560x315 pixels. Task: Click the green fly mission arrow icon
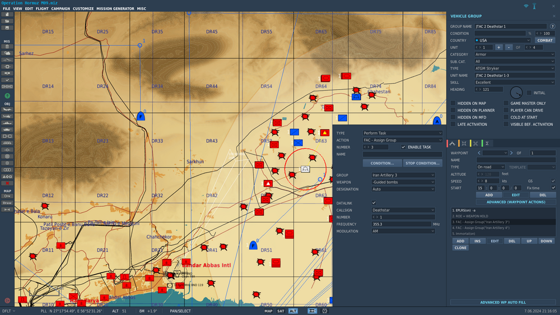click(x=7, y=96)
